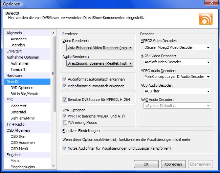This screenshot has width=220, height=173.
Task: Open OSD Aussehen settings
Action: coord(27,143)
